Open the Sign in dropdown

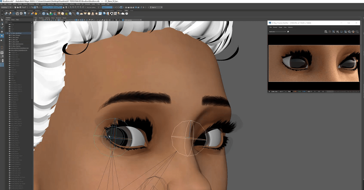tap(156, 7)
